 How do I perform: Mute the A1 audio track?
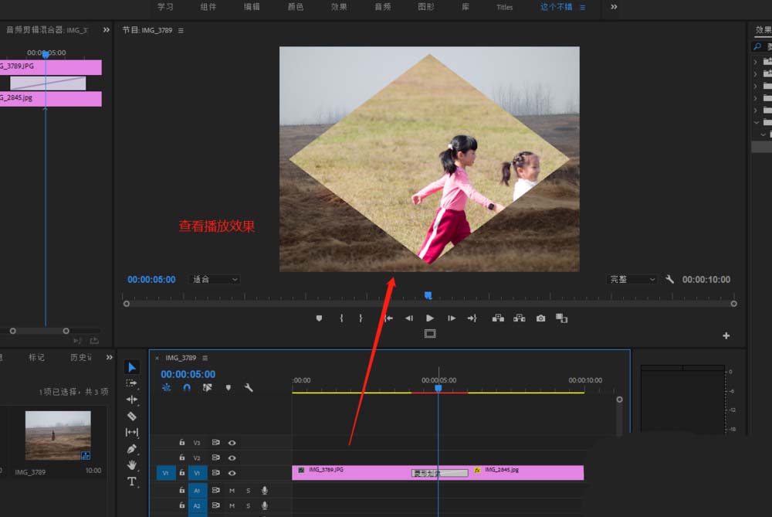(x=232, y=490)
